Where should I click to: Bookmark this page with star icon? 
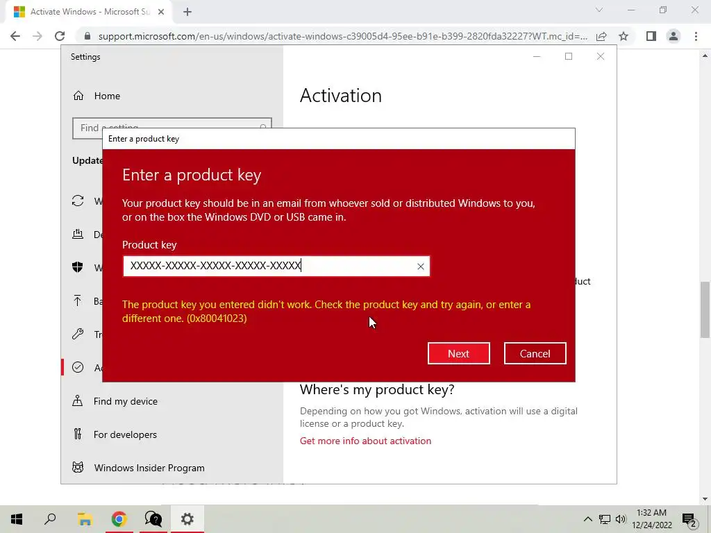coord(624,36)
